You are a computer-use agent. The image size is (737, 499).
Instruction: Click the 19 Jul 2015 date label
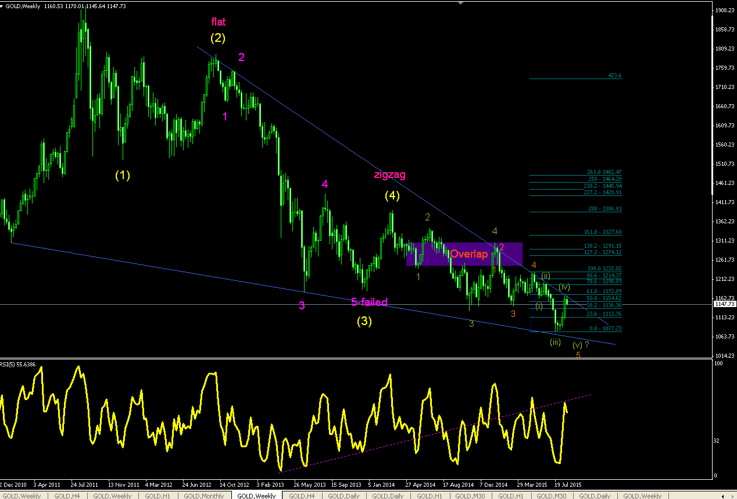568,484
